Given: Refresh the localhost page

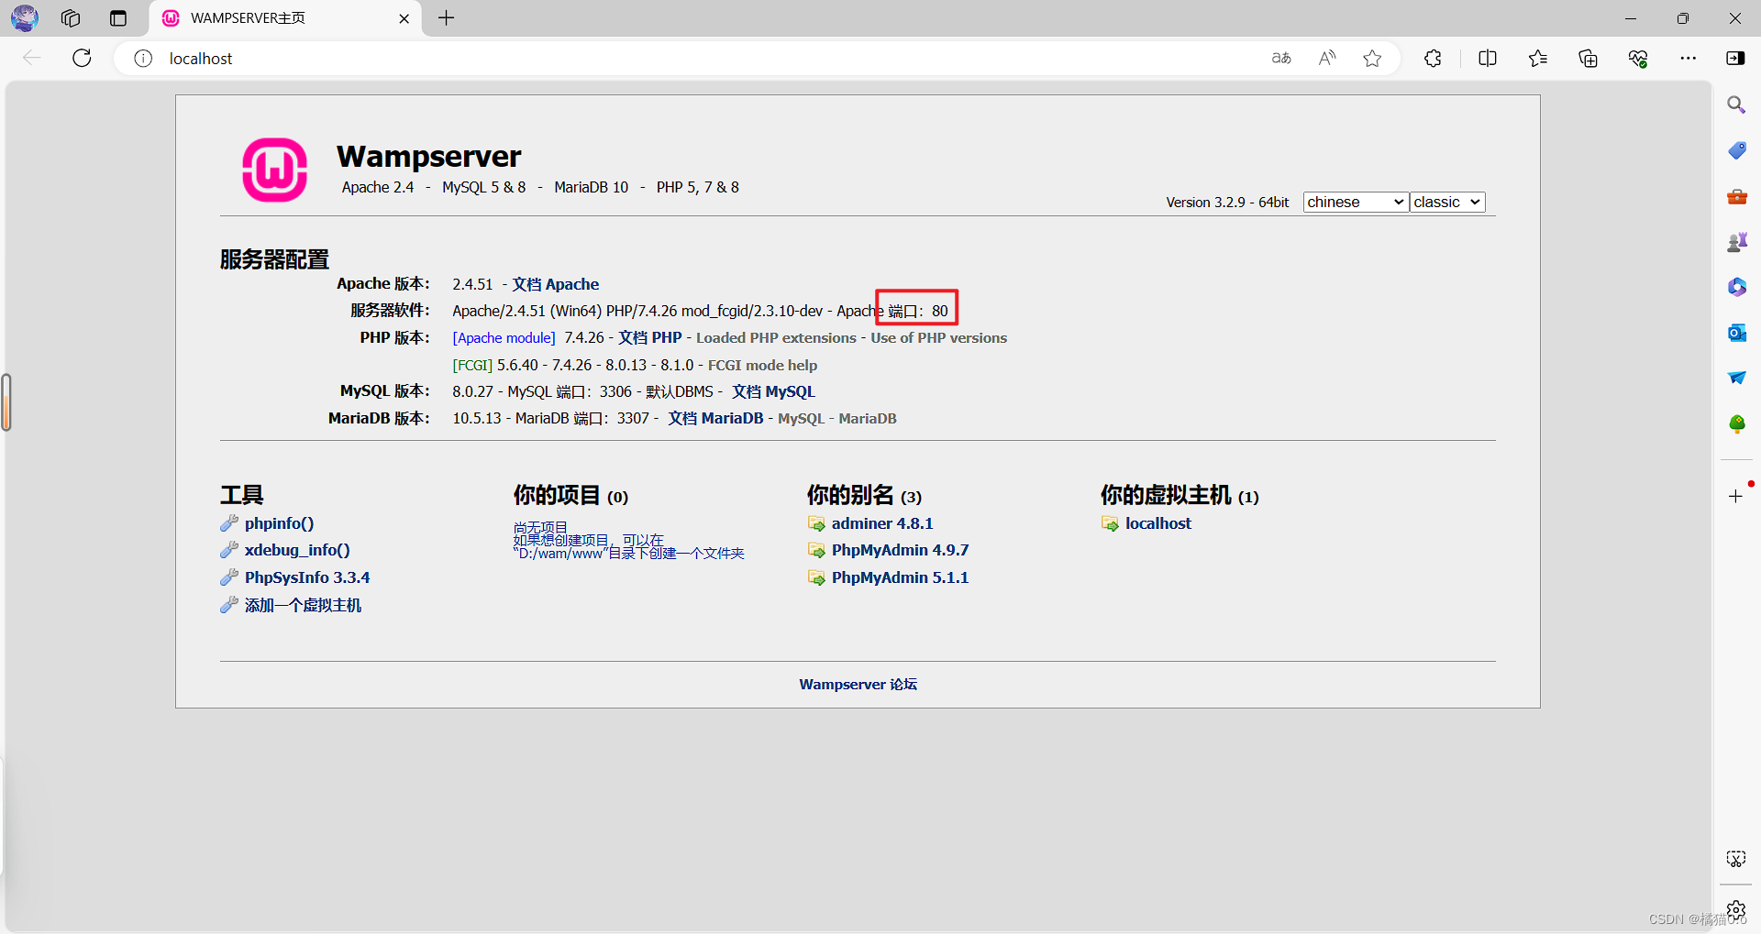Looking at the screenshot, I should [x=82, y=58].
